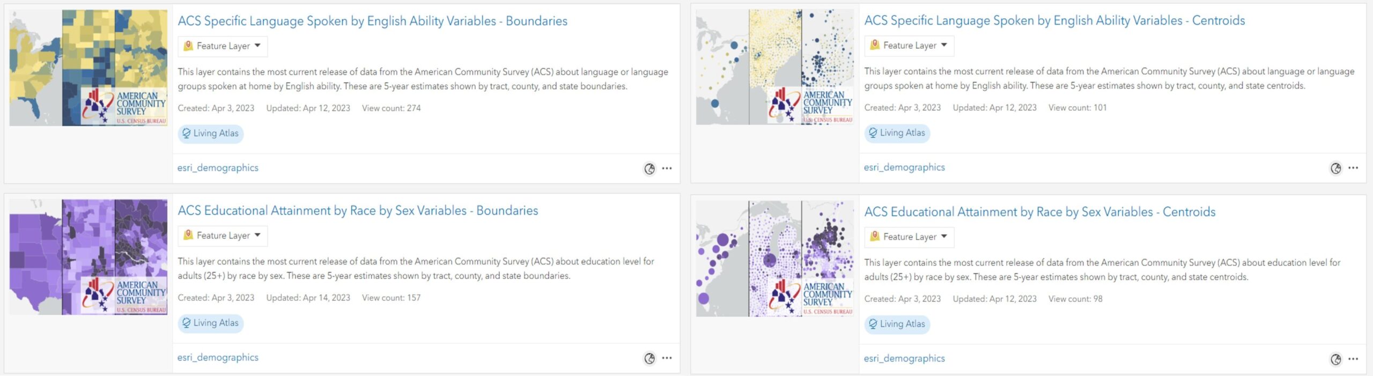This screenshot has height=376, width=1373.
Task: Open esri_demographics owner link under Language Centroids
Action: [904, 167]
